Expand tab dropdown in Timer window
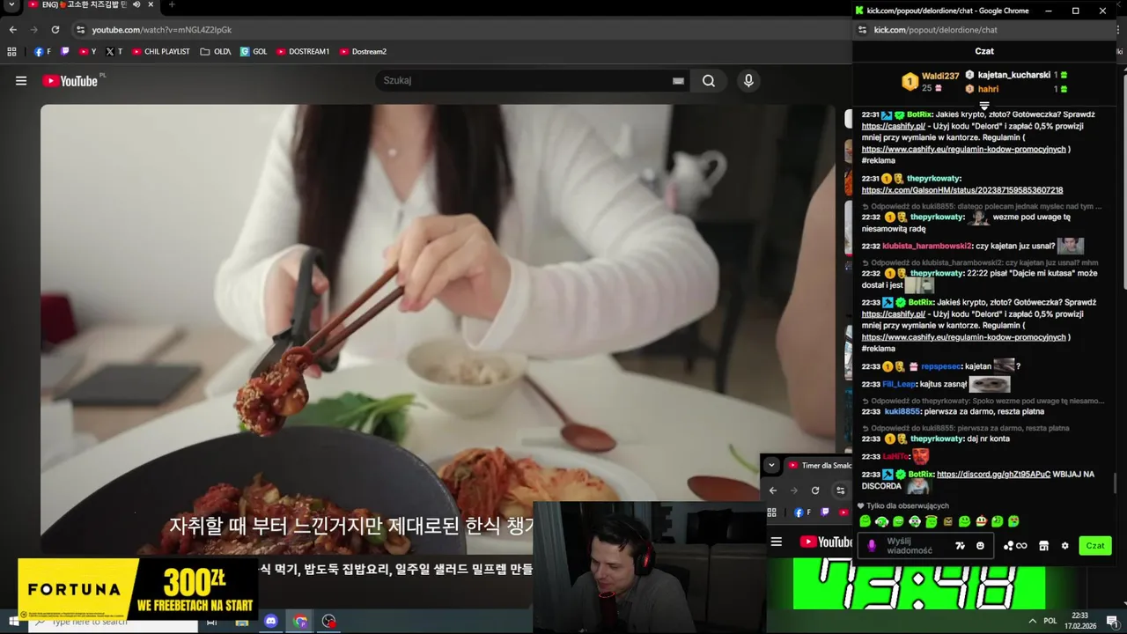1127x634 pixels. (771, 465)
